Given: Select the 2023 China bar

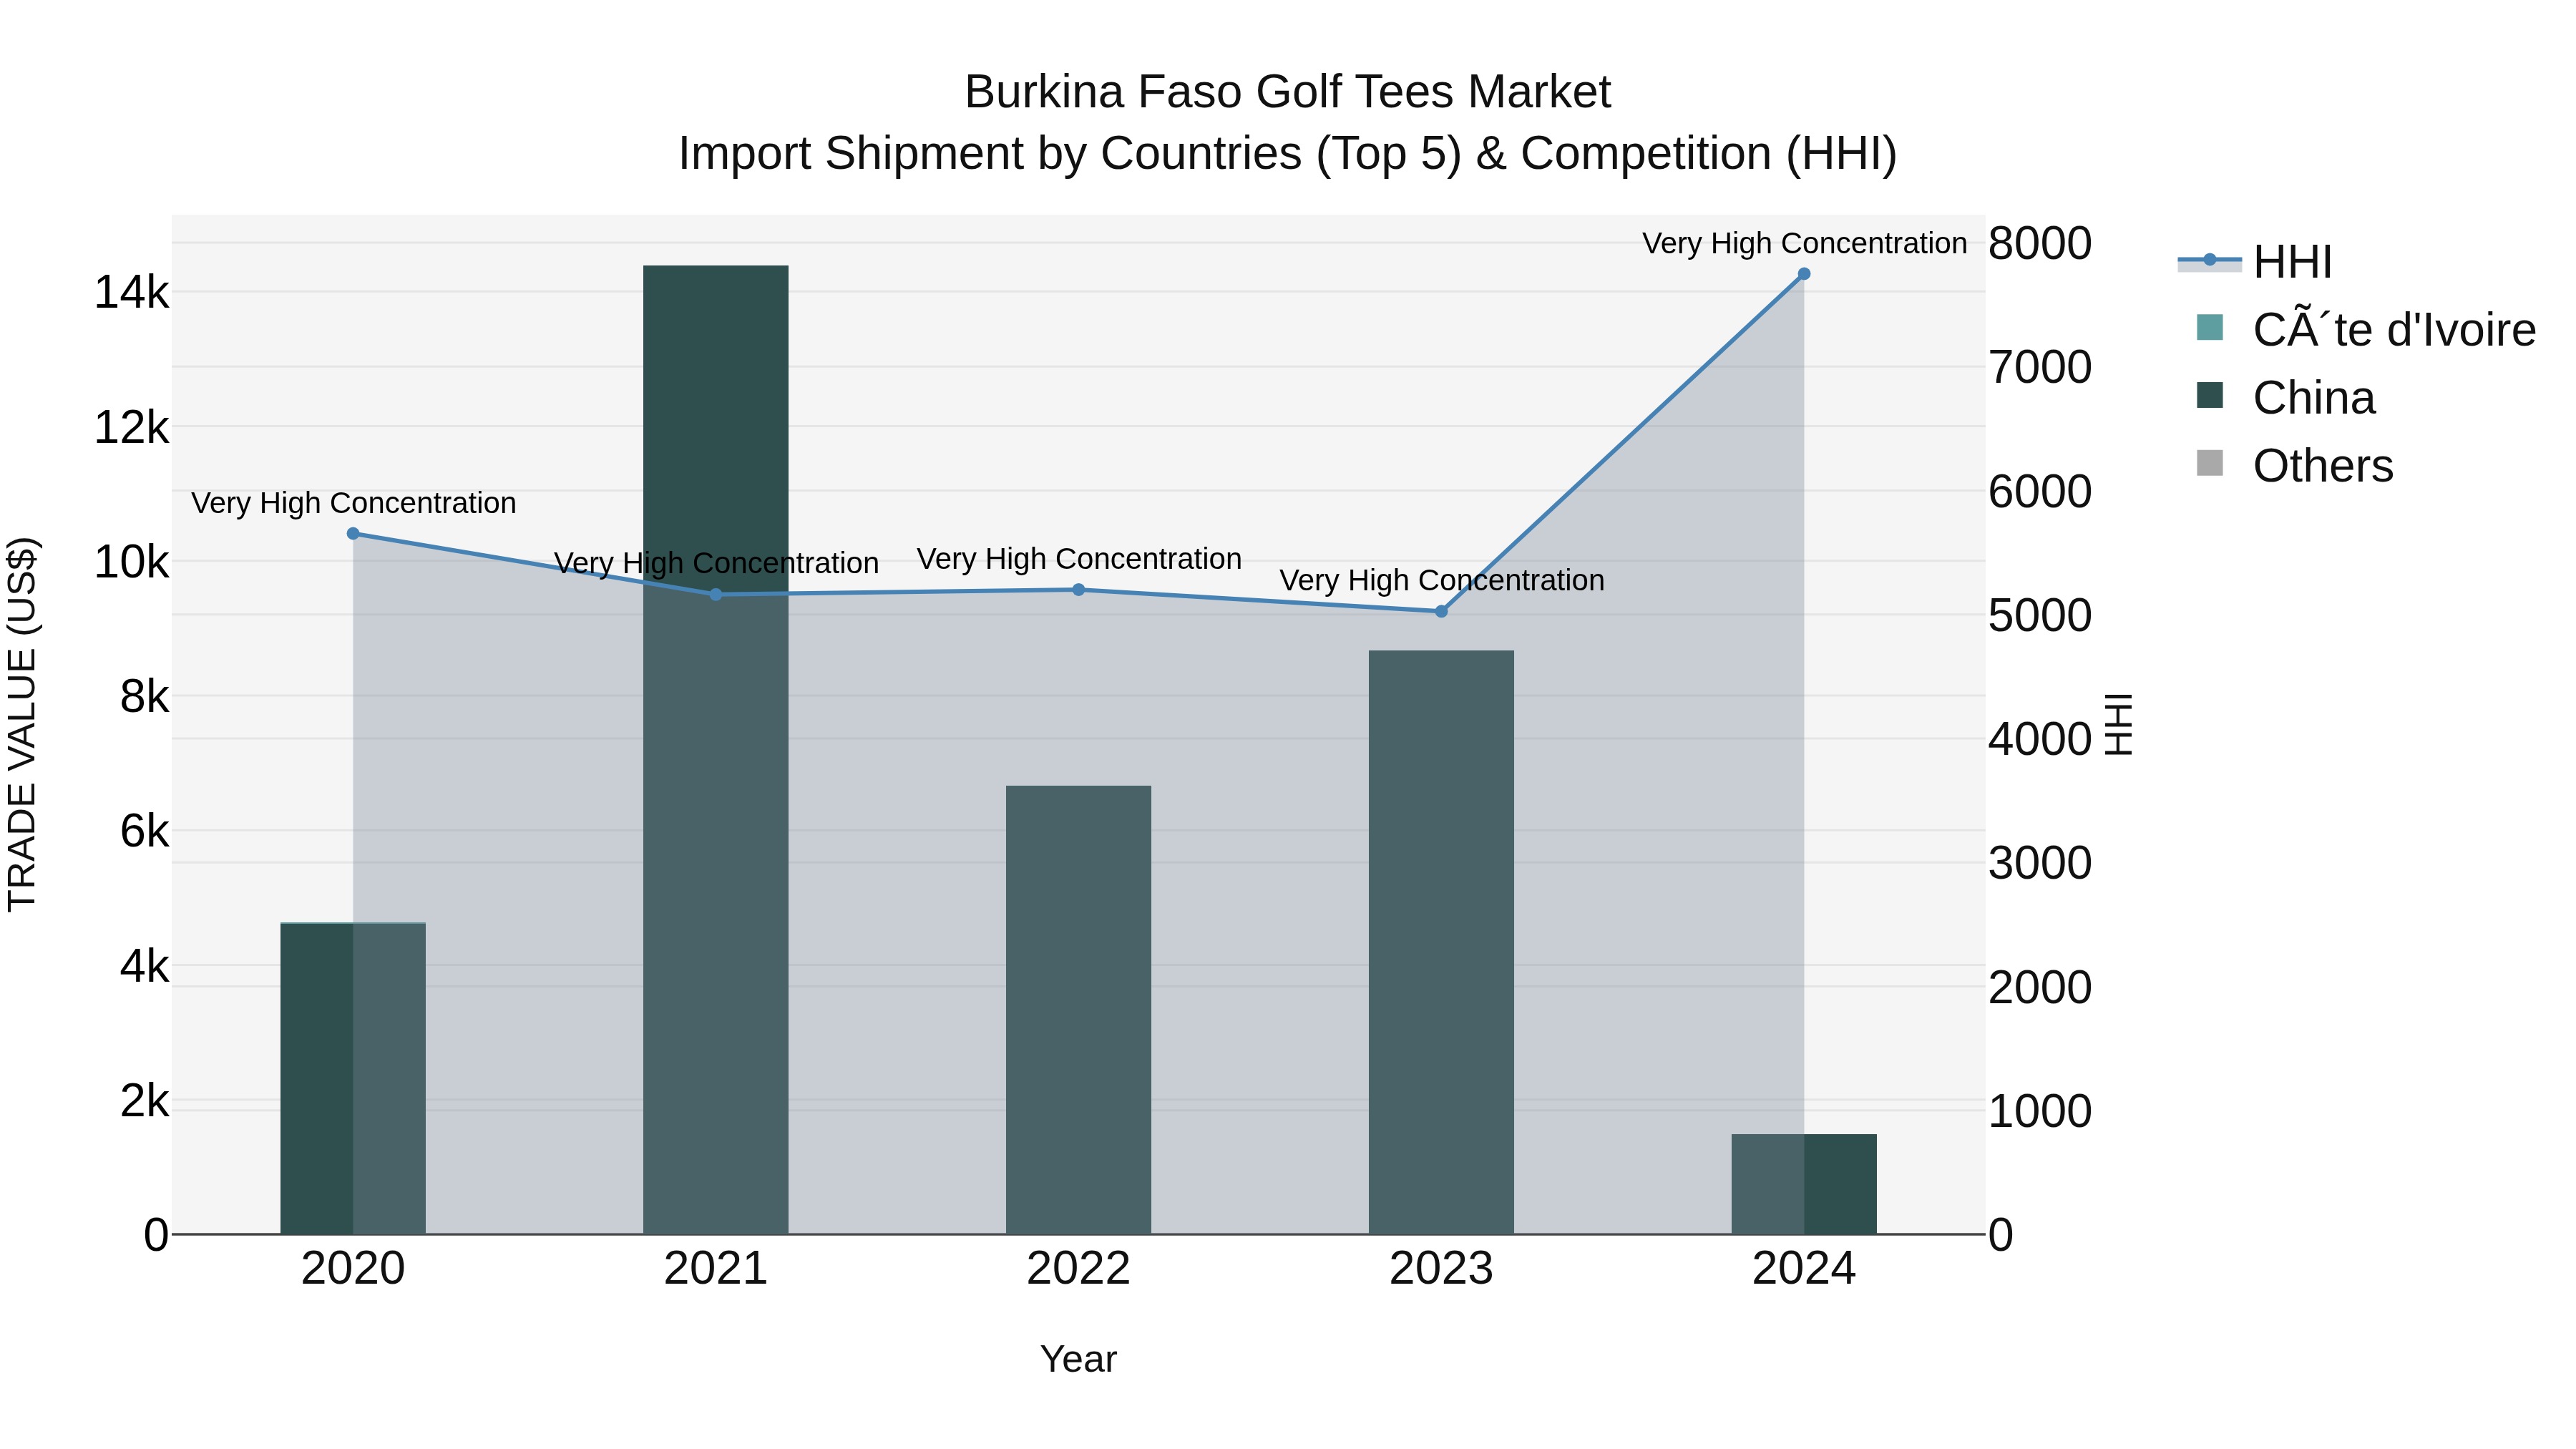Looking at the screenshot, I should click(1442, 942).
